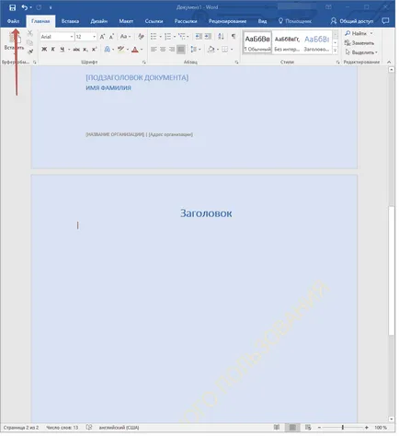Start a bulleted list
Viewport: 399px width, 436px height.
tap(154, 37)
